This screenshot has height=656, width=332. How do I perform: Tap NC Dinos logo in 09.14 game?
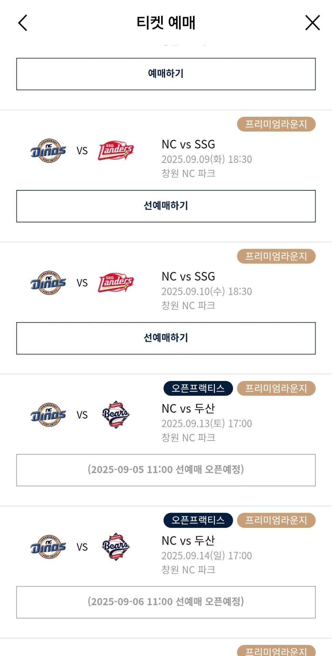click(x=48, y=547)
